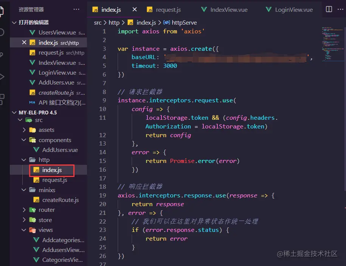346x266 pixels.
Task: Open the explorer panel more actions ellipsis
Action: [76, 9]
